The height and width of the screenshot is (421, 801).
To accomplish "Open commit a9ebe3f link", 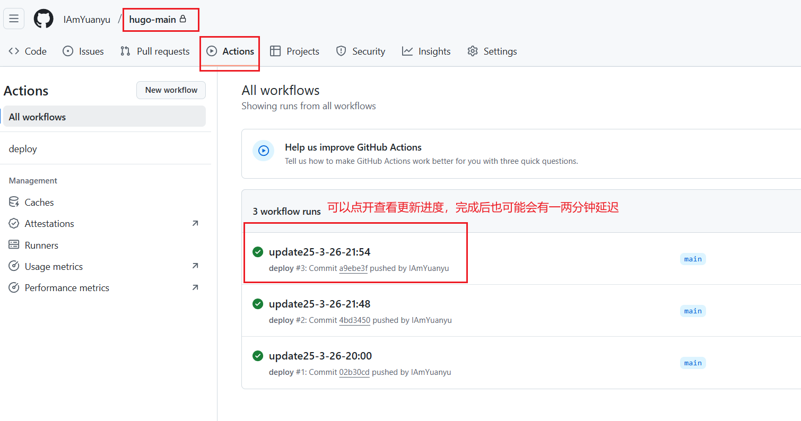I will tap(353, 268).
